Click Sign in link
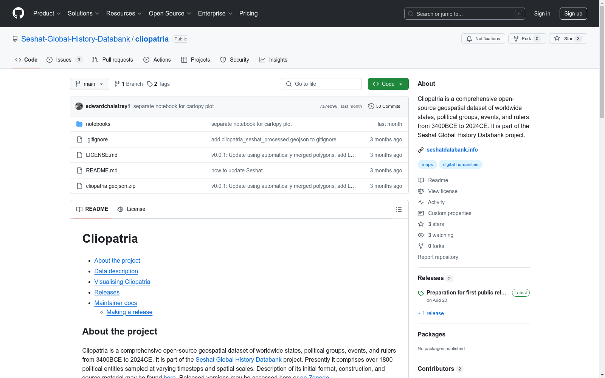The height and width of the screenshot is (378, 605). point(542,14)
